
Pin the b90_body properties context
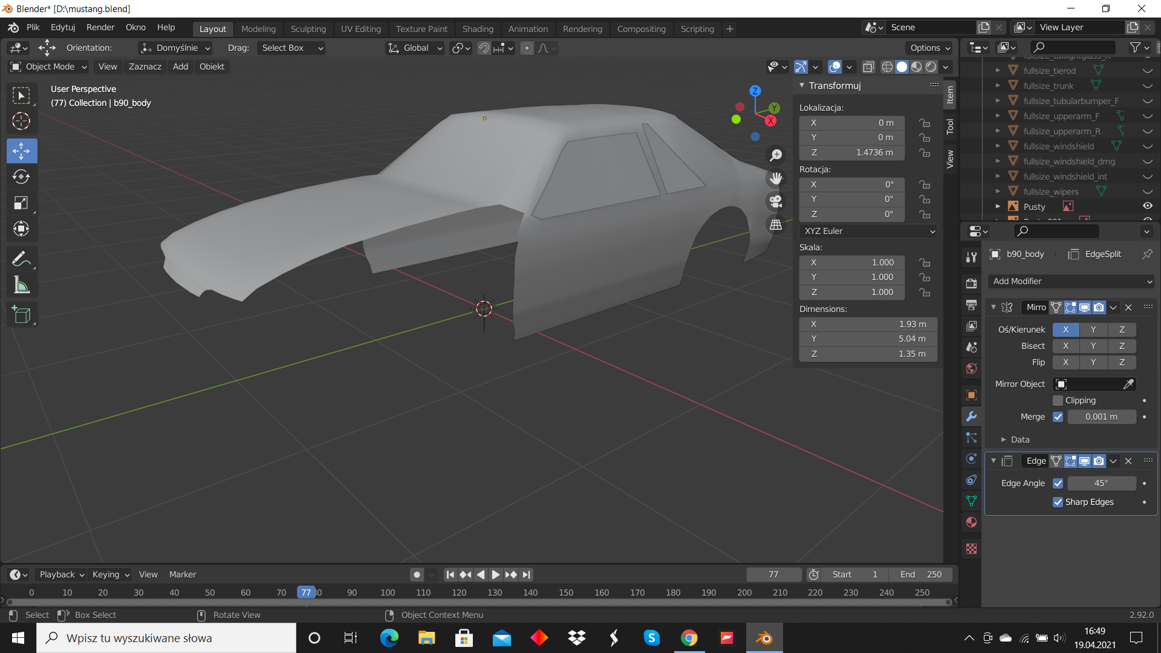click(x=1147, y=254)
